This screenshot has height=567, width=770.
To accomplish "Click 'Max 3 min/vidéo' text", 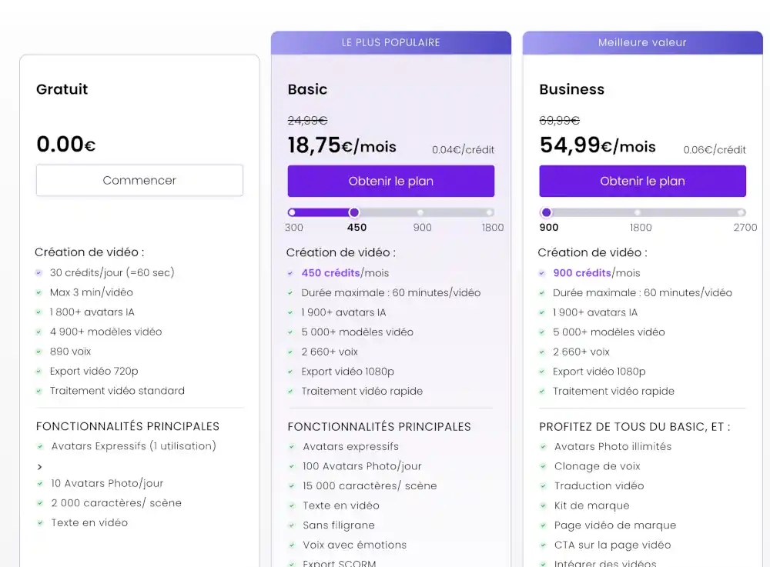I will click(x=92, y=292).
